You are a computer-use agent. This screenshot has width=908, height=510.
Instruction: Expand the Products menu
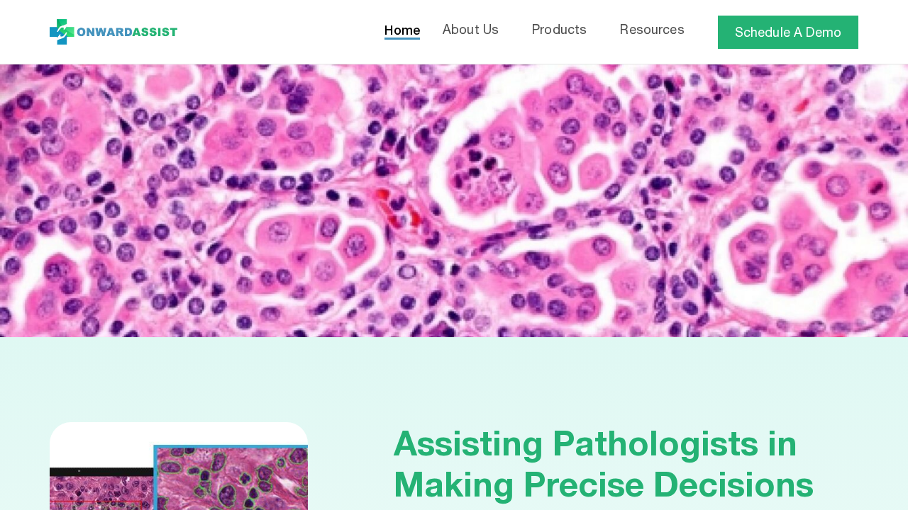[x=559, y=30]
